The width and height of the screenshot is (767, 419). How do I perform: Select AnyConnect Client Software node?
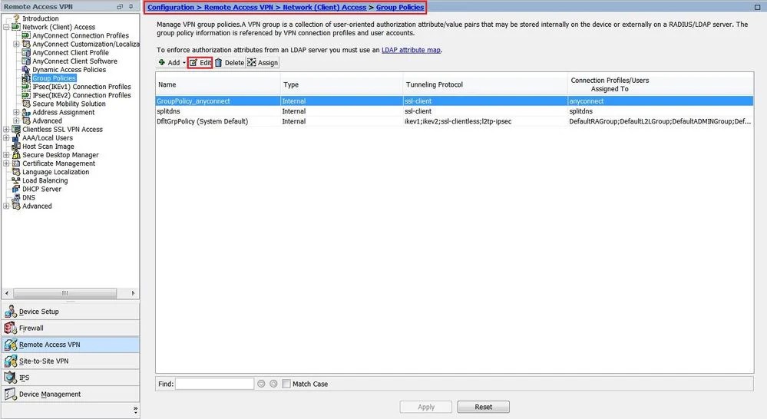coord(74,61)
